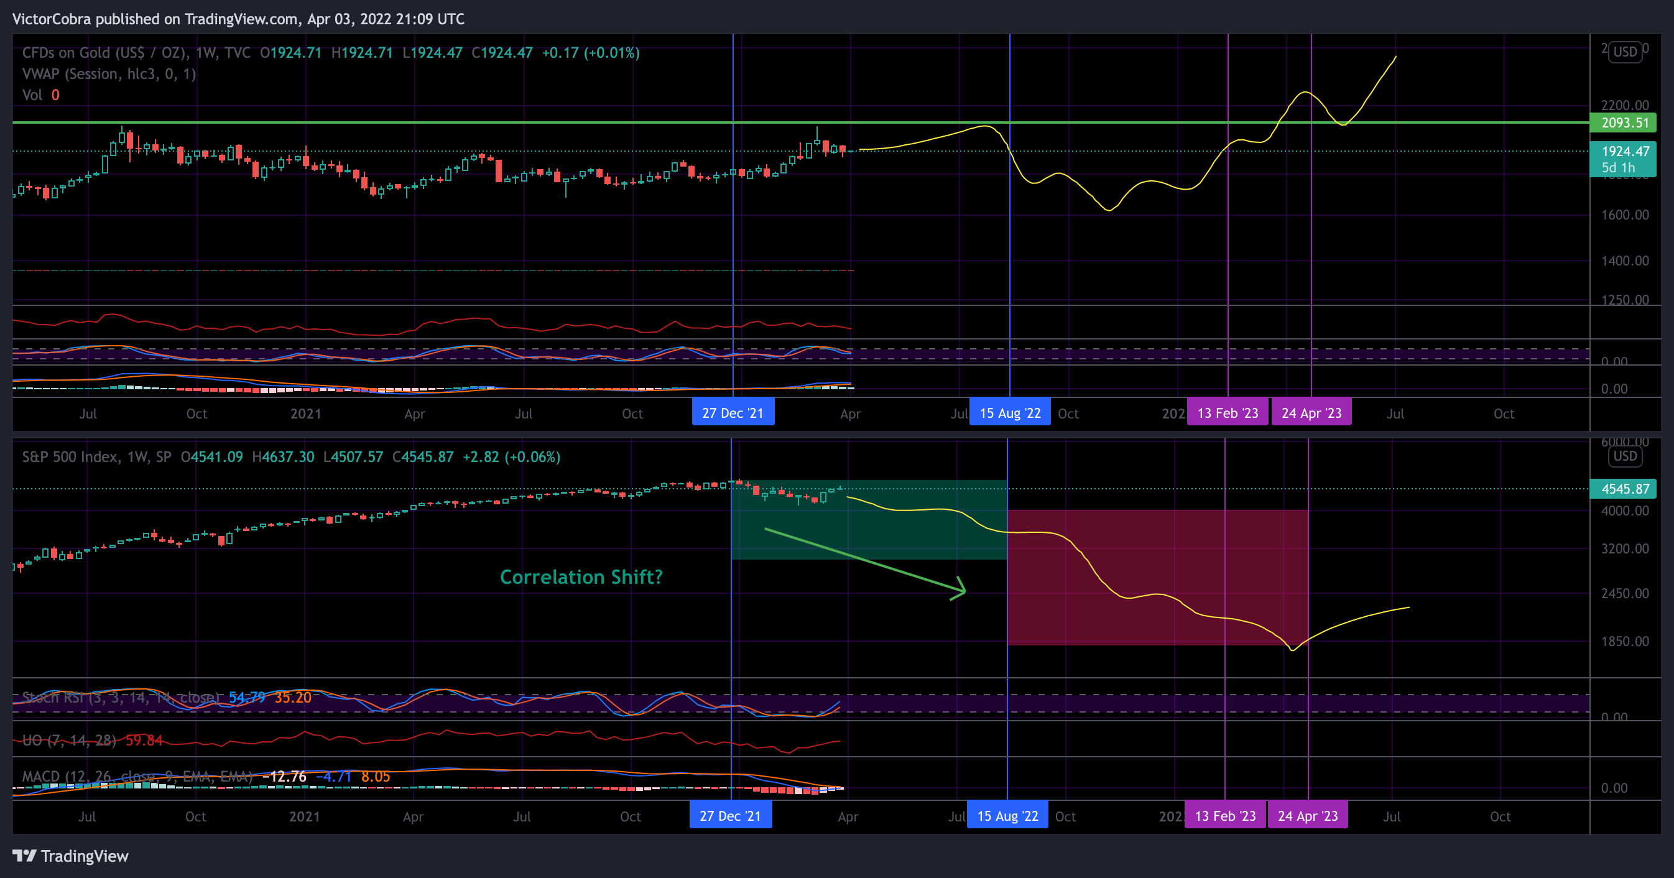
Task: Click the 1600.00 level on the gold price axis
Action: pyautogui.click(x=1625, y=215)
